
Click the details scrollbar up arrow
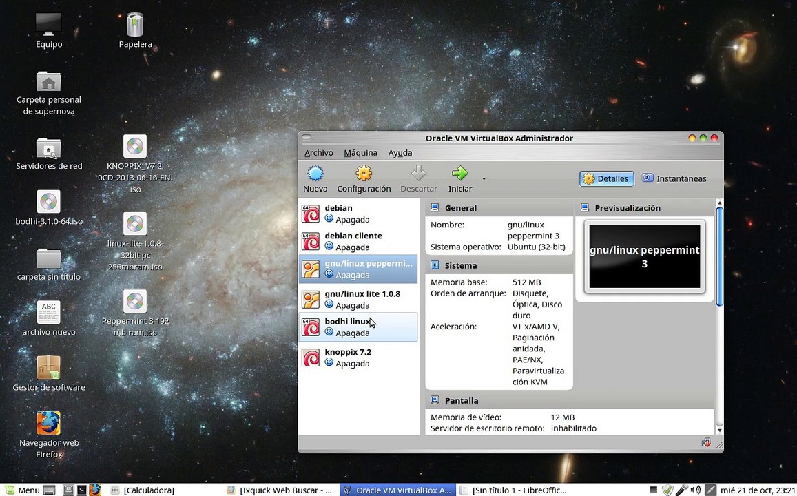[x=719, y=203]
